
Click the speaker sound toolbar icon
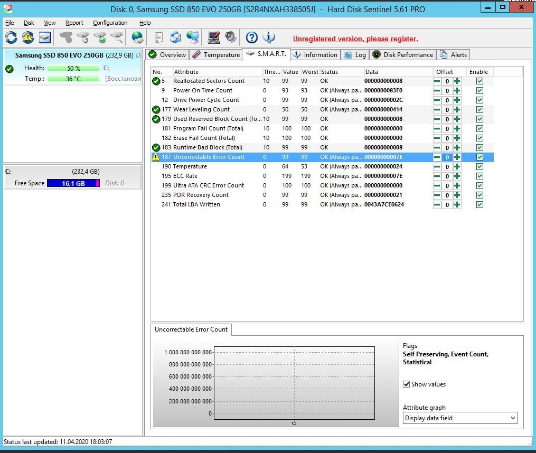point(231,37)
